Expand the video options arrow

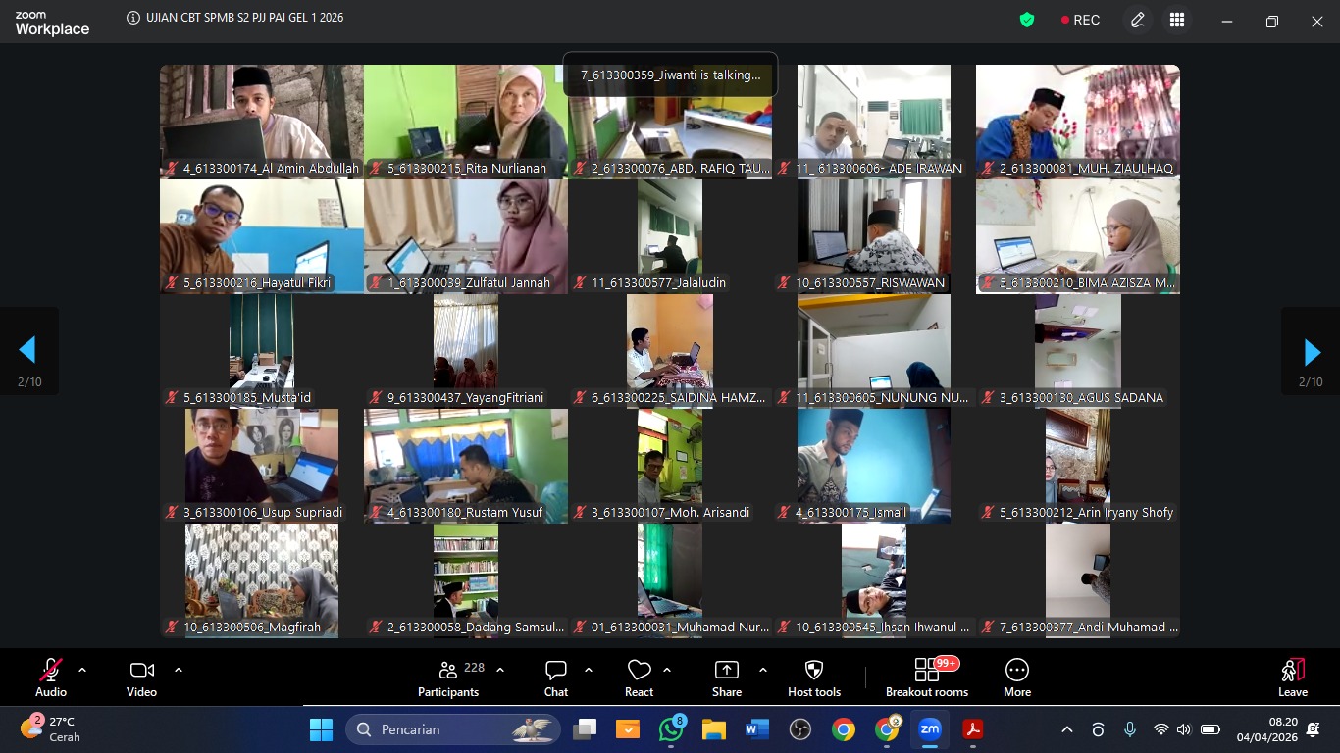coord(179,670)
